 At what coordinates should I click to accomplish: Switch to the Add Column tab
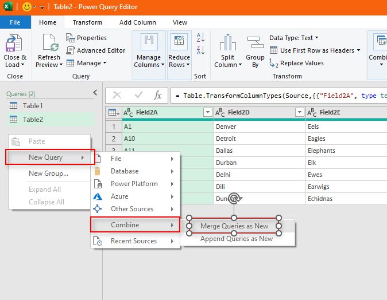tap(137, 22)
